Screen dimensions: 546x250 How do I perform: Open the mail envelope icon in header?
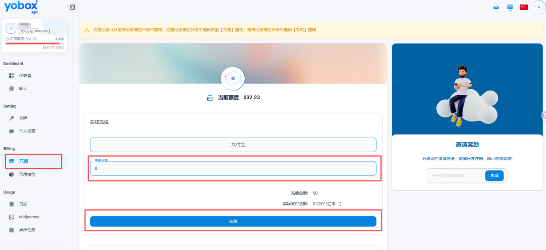(x=496, y=7)
